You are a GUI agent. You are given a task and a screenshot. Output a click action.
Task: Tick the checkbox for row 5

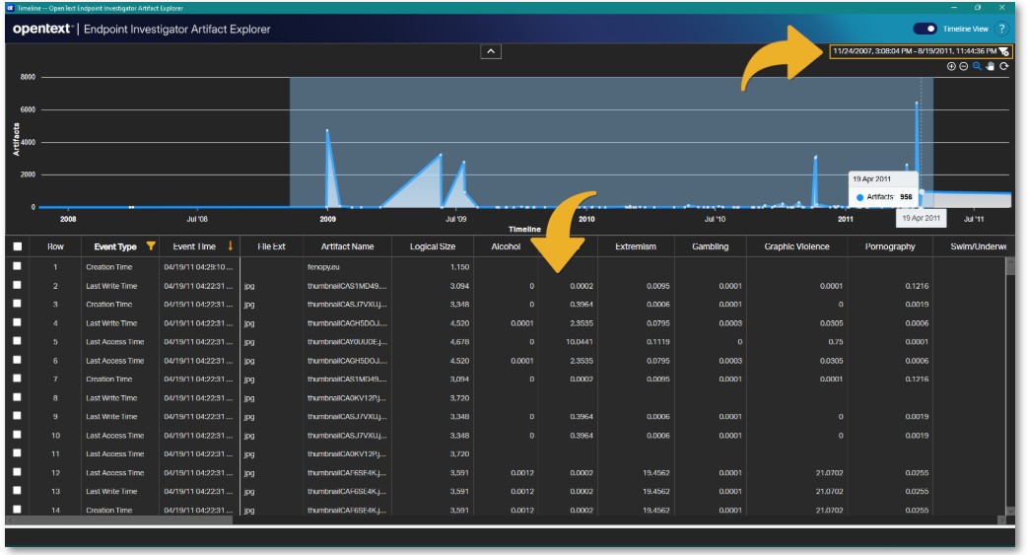(x=17, y=342)
